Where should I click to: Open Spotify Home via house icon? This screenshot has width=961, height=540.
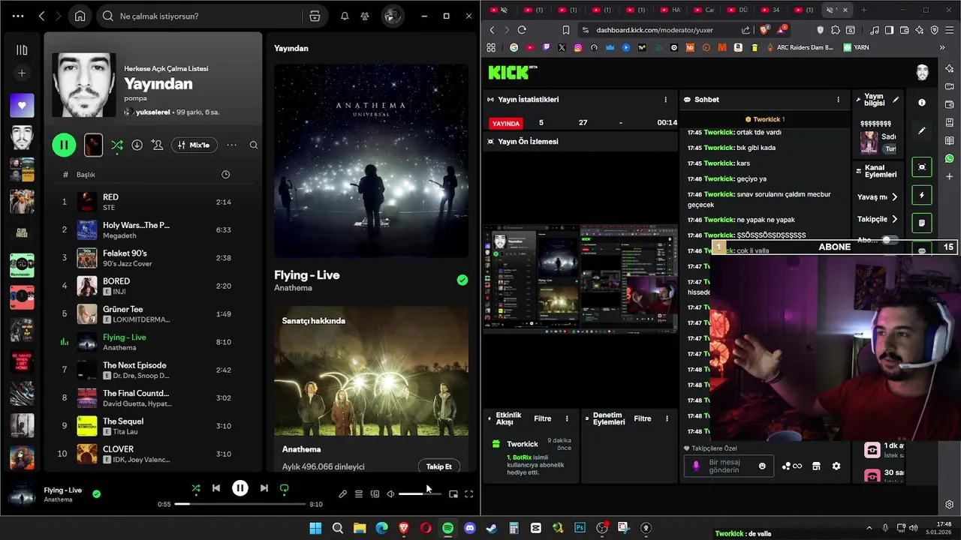point(80,16)
